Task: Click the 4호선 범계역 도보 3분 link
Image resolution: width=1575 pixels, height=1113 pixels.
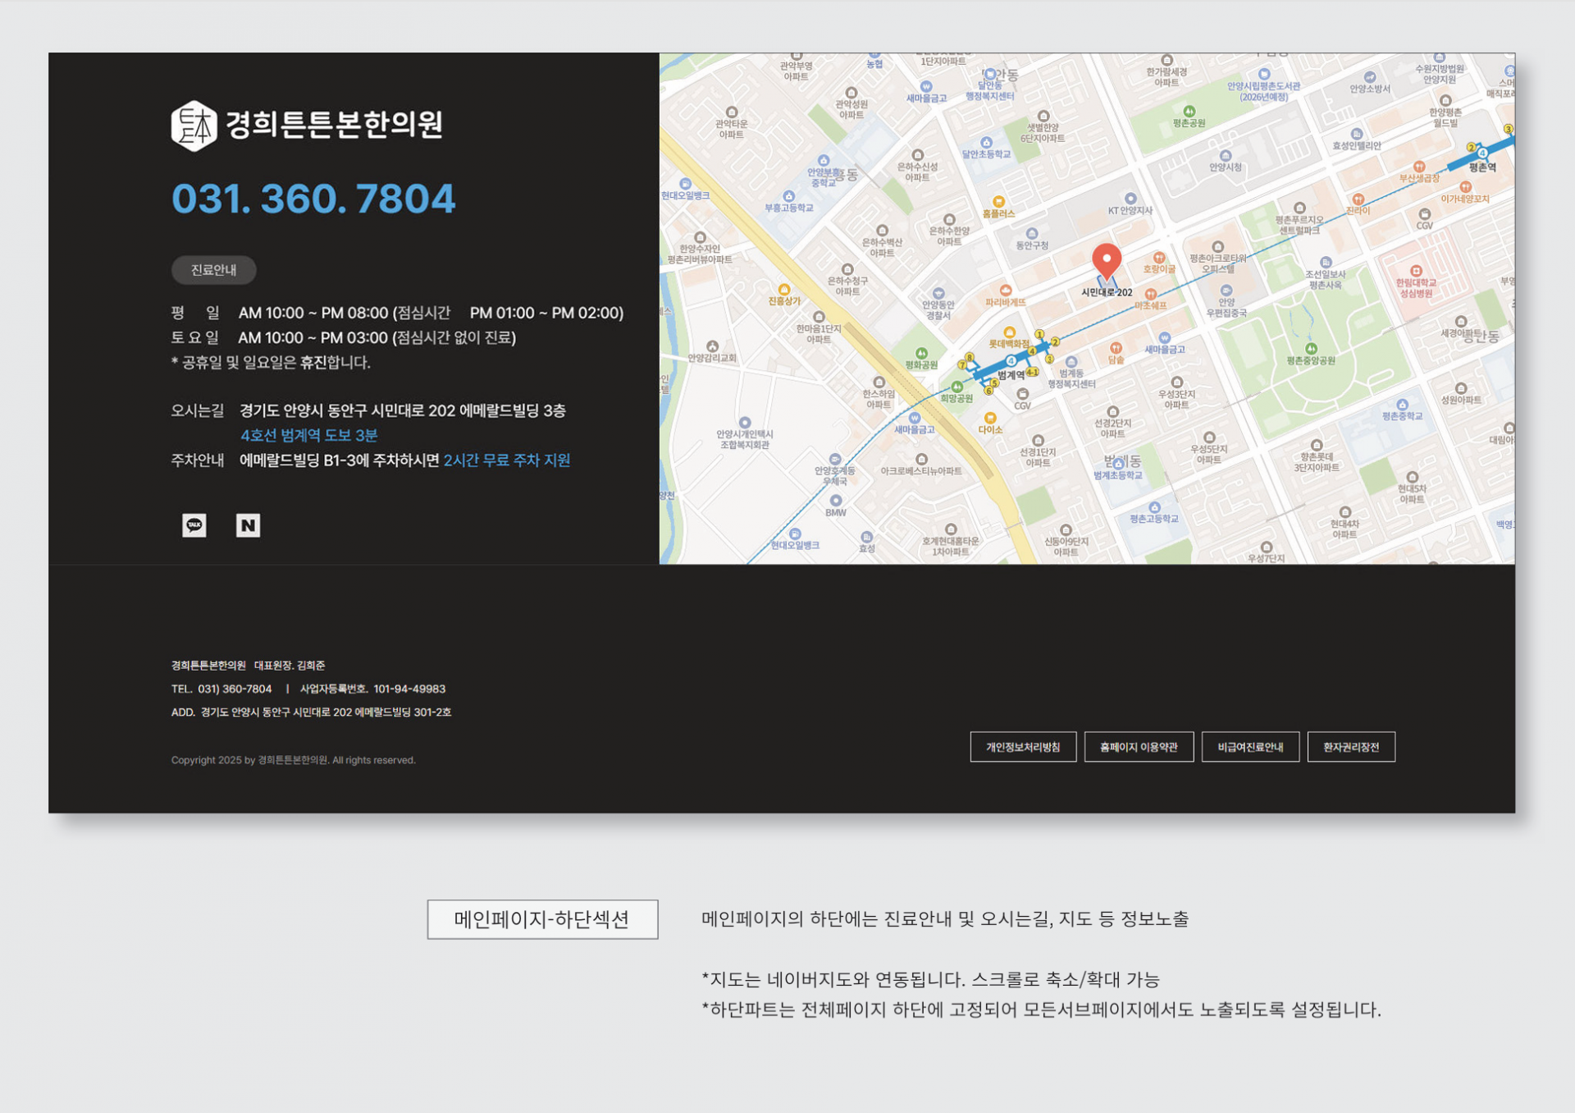Action: click(308, 435)
